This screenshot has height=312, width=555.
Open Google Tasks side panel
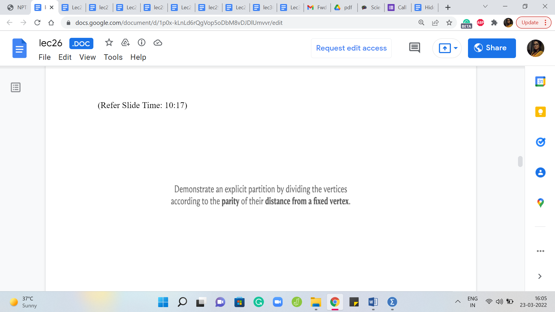(x=540, y=142)
